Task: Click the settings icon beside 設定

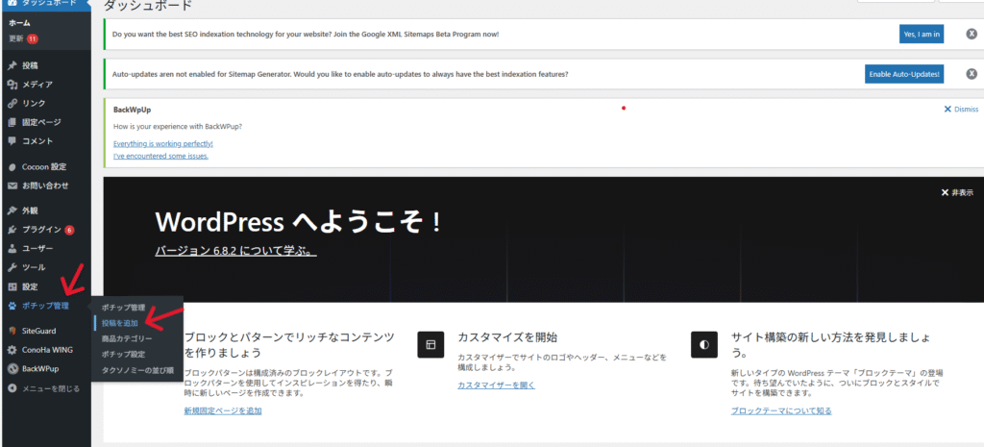Action: point(12,286)
